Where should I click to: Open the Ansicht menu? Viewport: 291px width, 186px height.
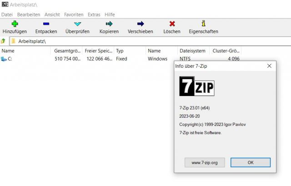52,15
